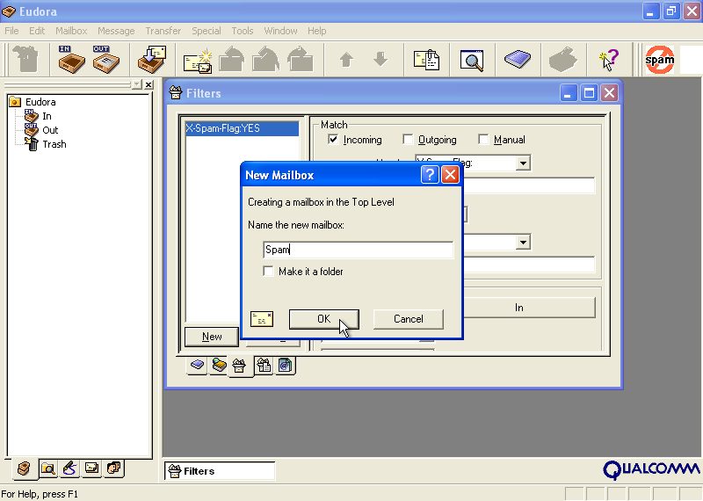Open the Special menu
This screenshot has width=703, height=501.
coord(207,31)
